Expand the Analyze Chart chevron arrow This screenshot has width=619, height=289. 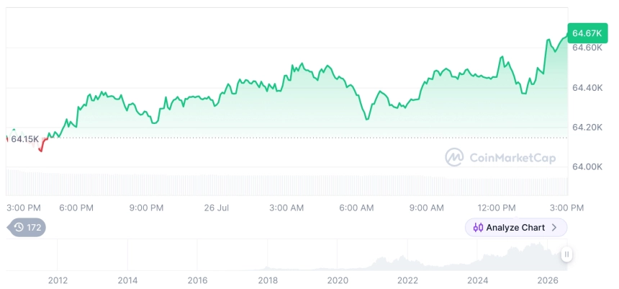[x=554, y=227]
